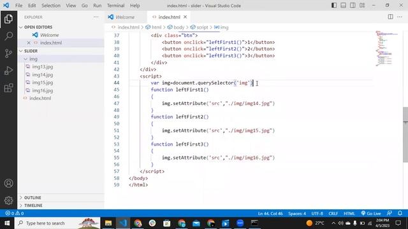Close the index.html editor tab
This screenshot has width=408, height=229.
pos(185,17)
